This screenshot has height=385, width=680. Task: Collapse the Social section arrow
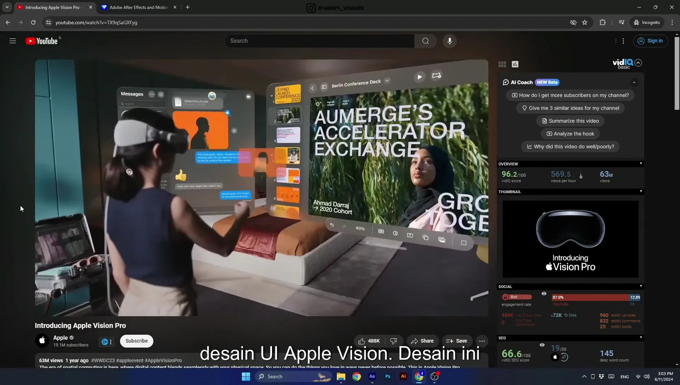(641, 286)
